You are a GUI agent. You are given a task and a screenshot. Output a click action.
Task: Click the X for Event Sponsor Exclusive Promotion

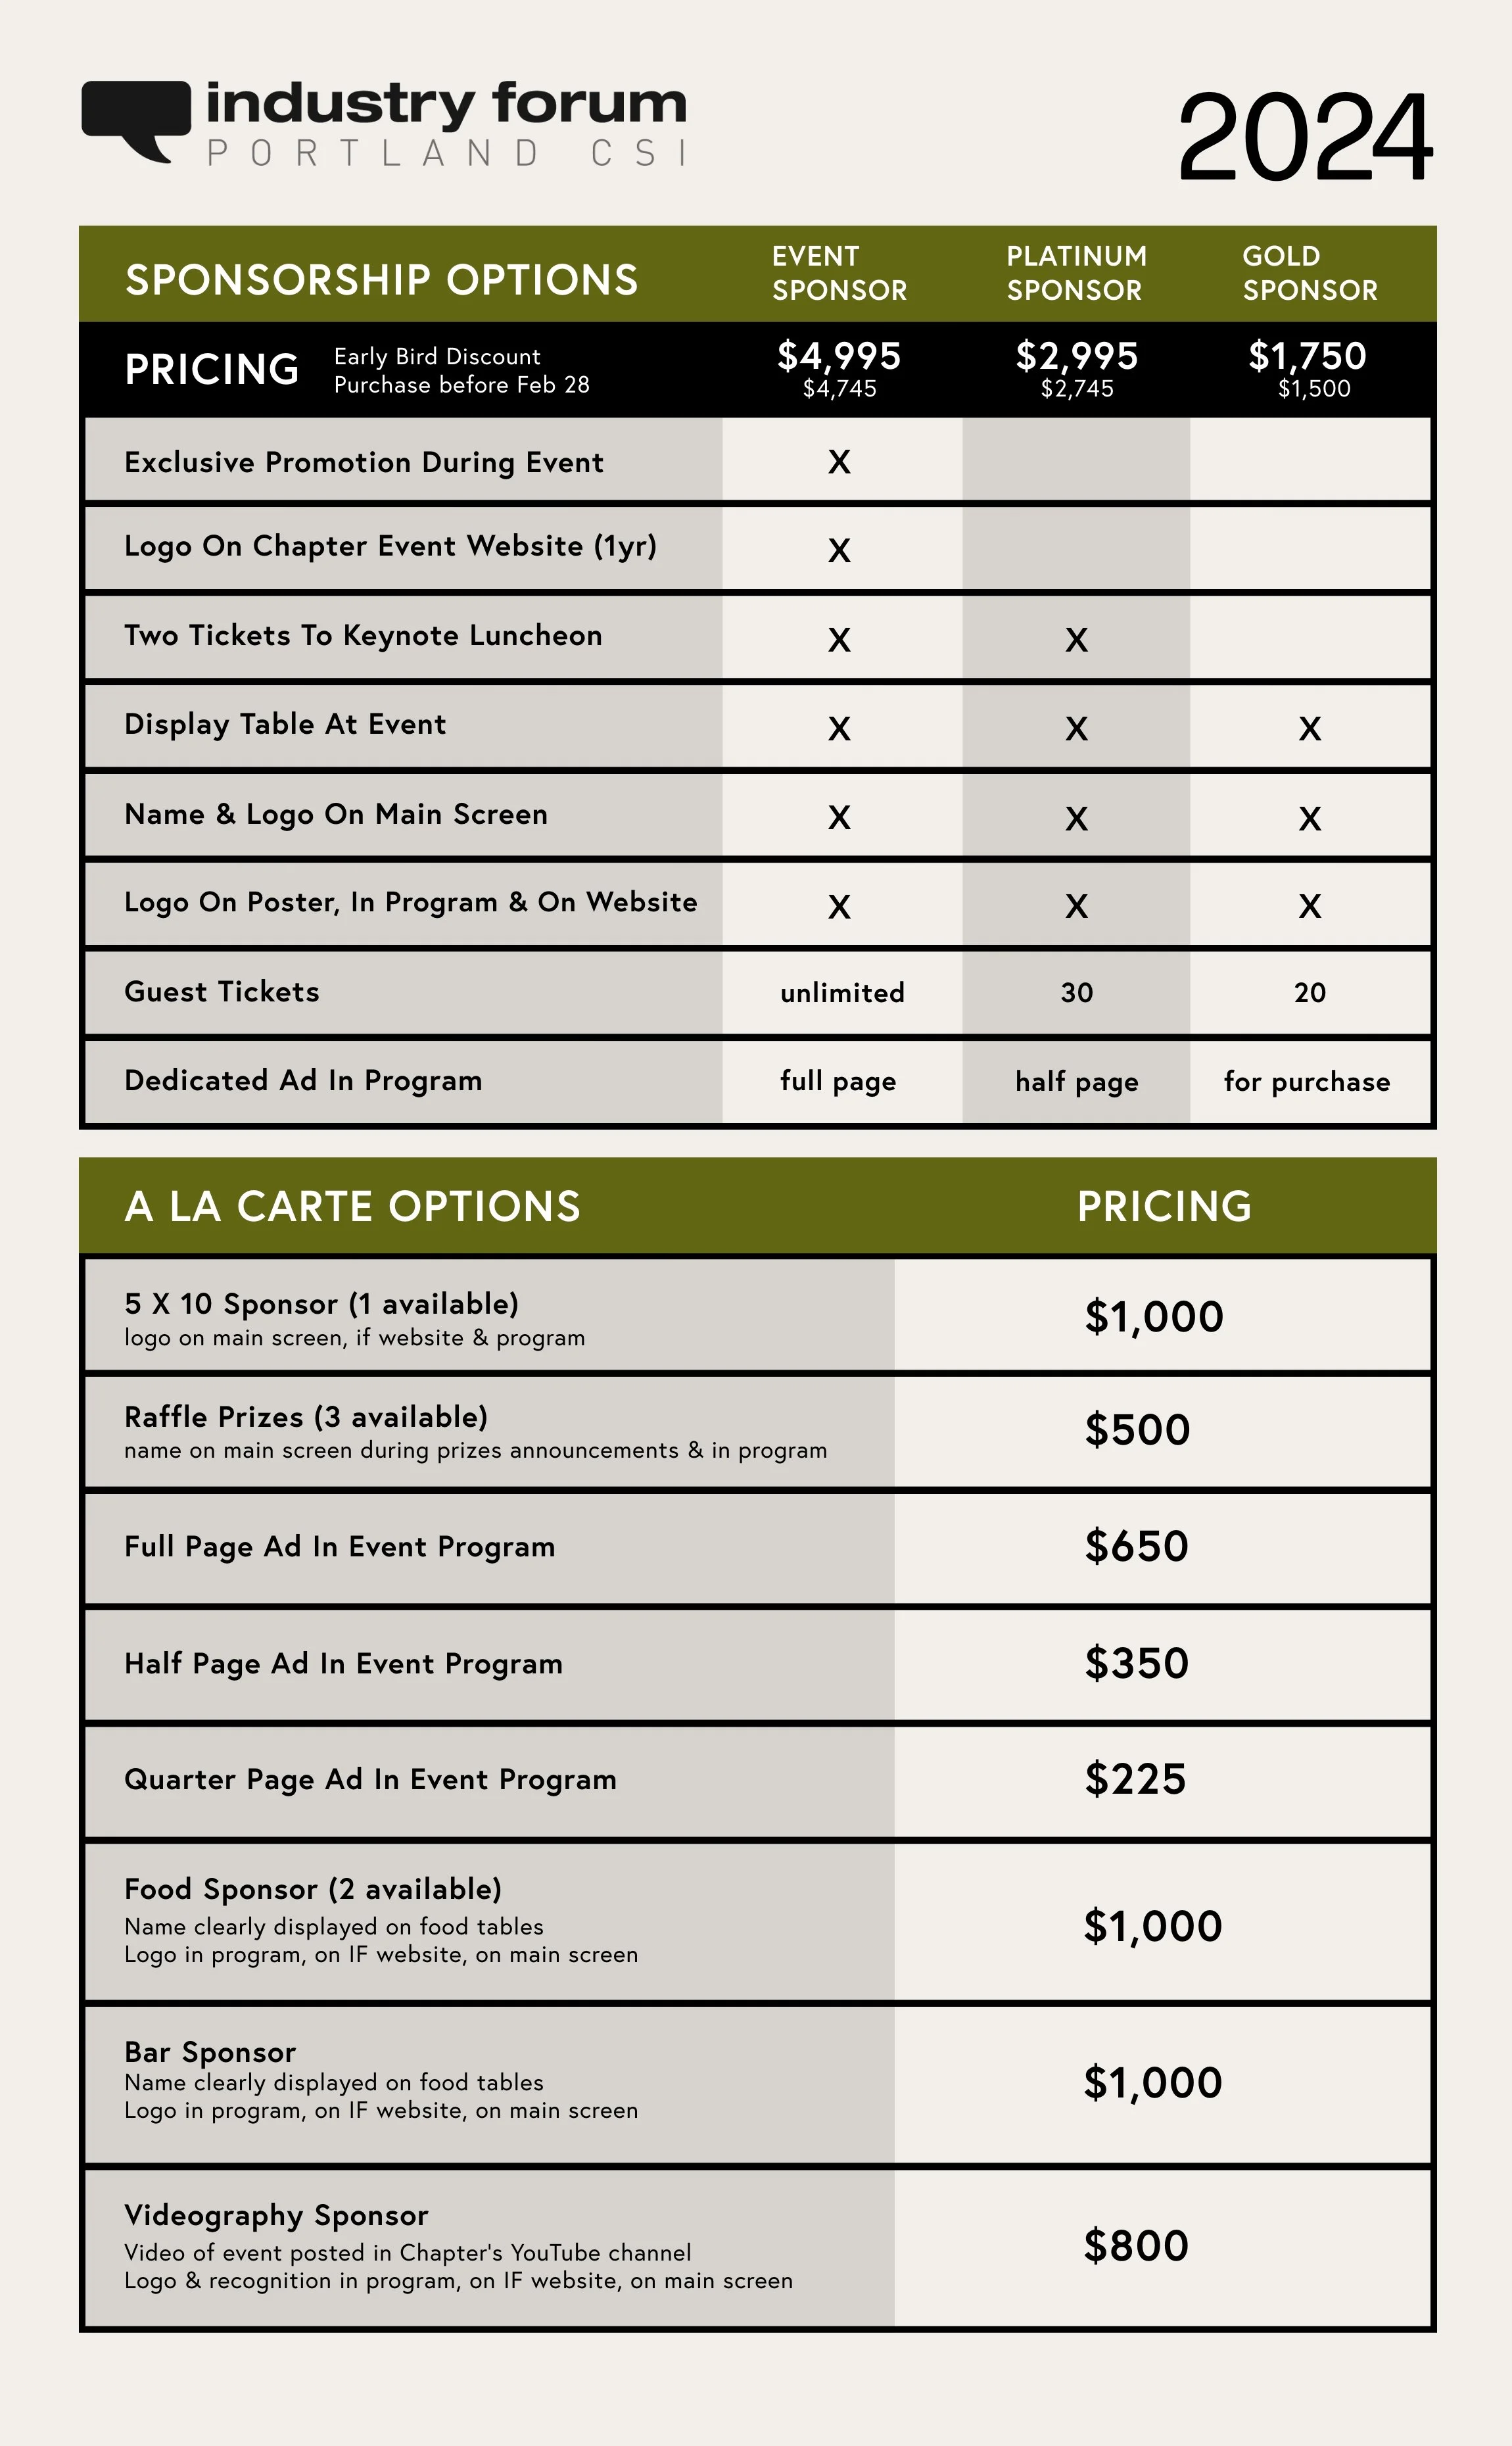coord(839,462)
